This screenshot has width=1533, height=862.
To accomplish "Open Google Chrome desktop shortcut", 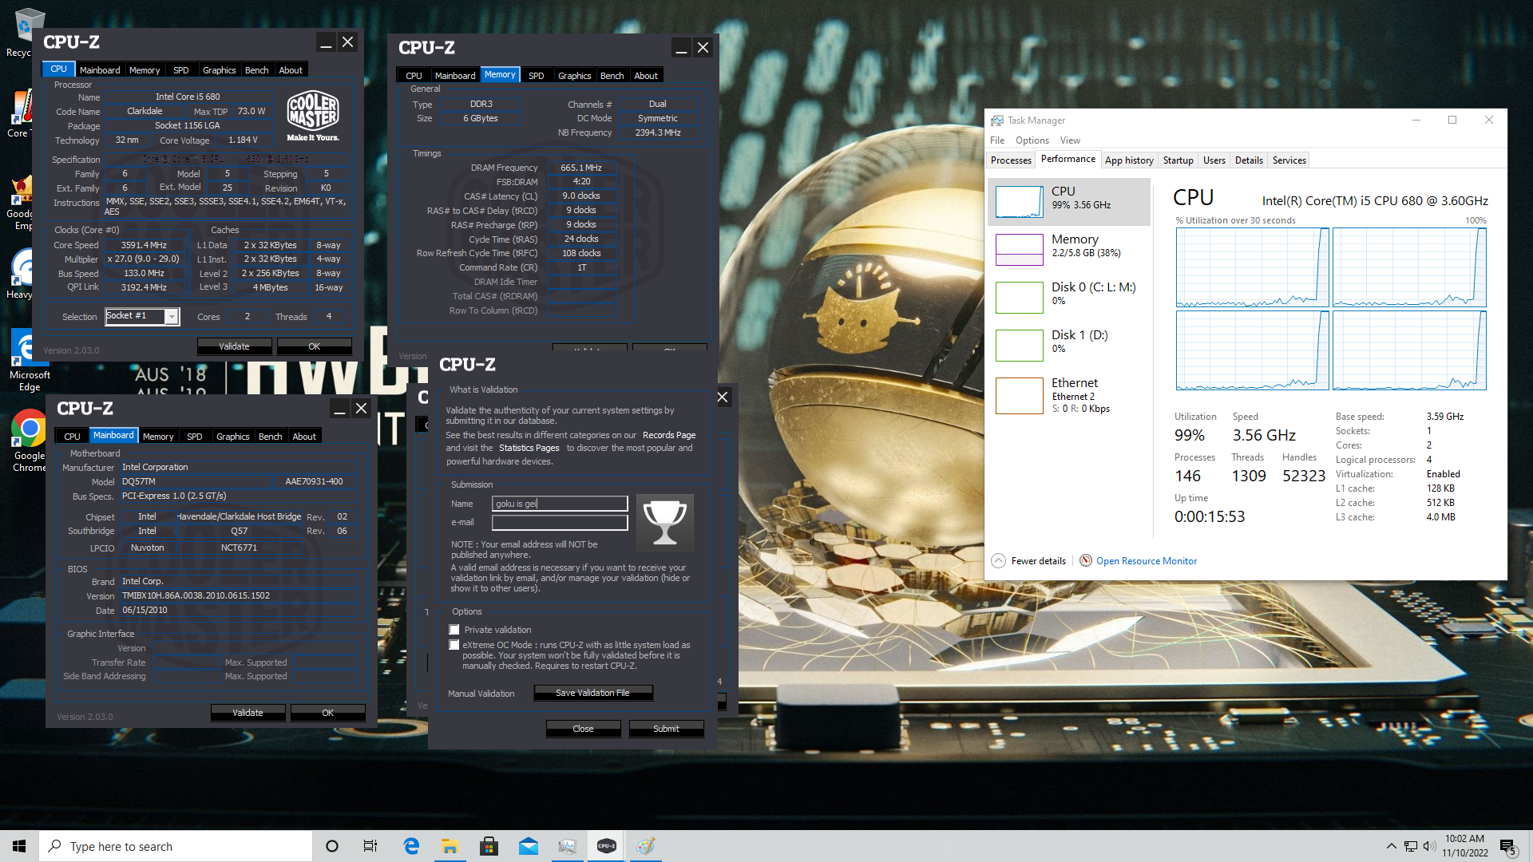I will pyautogui.click(x=30, y=441).
